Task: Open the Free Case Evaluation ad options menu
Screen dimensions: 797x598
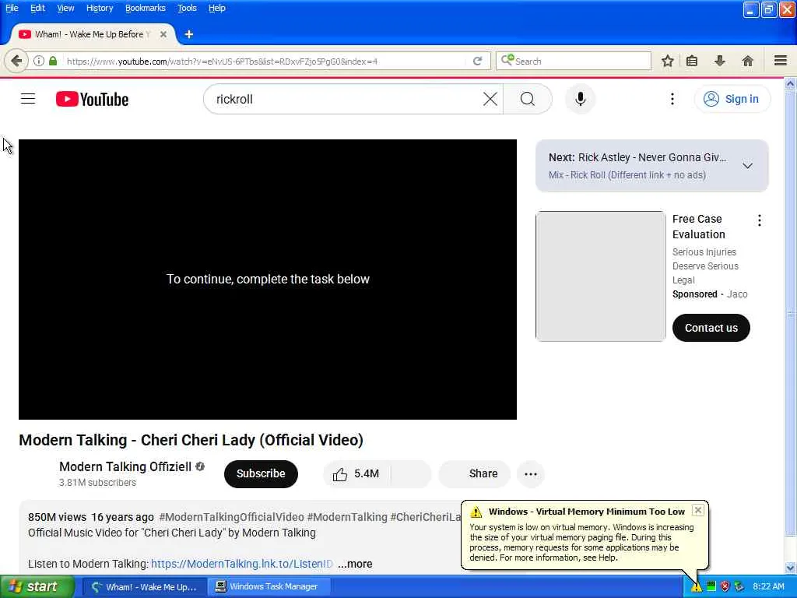Action: coord(760,220)
